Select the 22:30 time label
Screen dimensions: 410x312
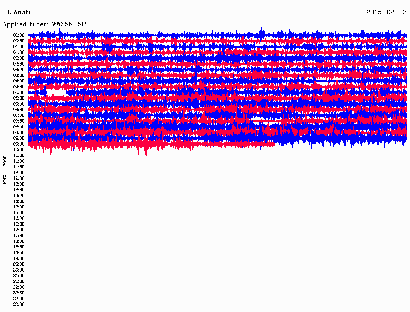click(x=19, y=293)
